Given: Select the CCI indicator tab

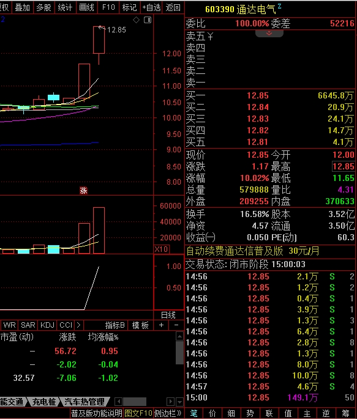Looking at the screenshot, I should pyautogui.click(x=66, y=325).
